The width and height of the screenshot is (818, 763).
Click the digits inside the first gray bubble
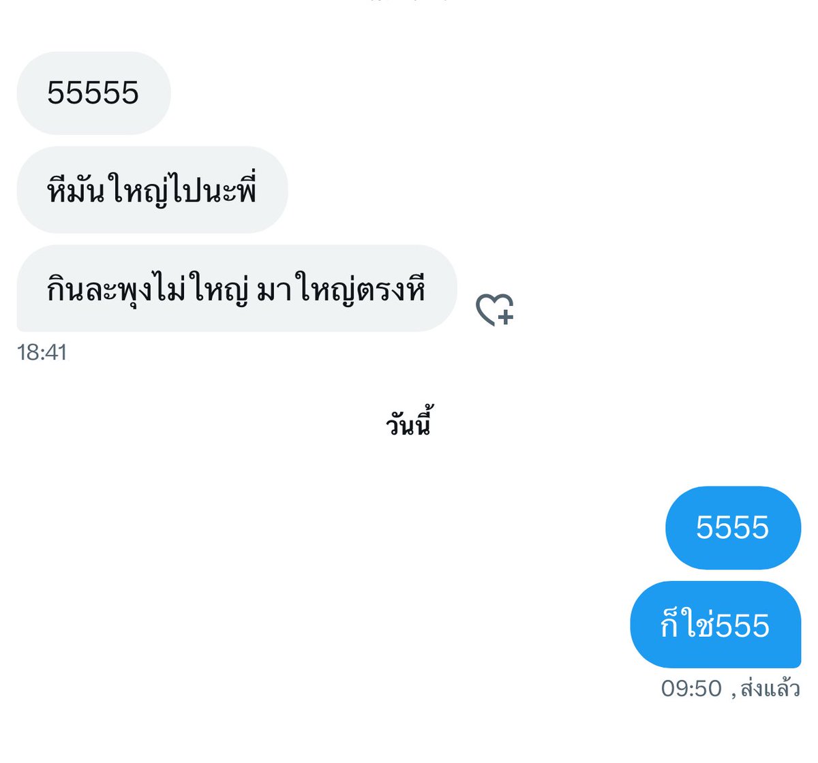click(93, 93)
